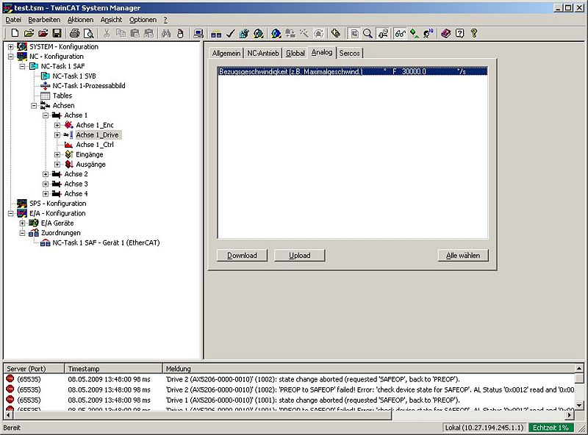Click the Generate Mappings toolbar icon
The width and height of the screenshot is (588, 435).
[x=216, y=33]
